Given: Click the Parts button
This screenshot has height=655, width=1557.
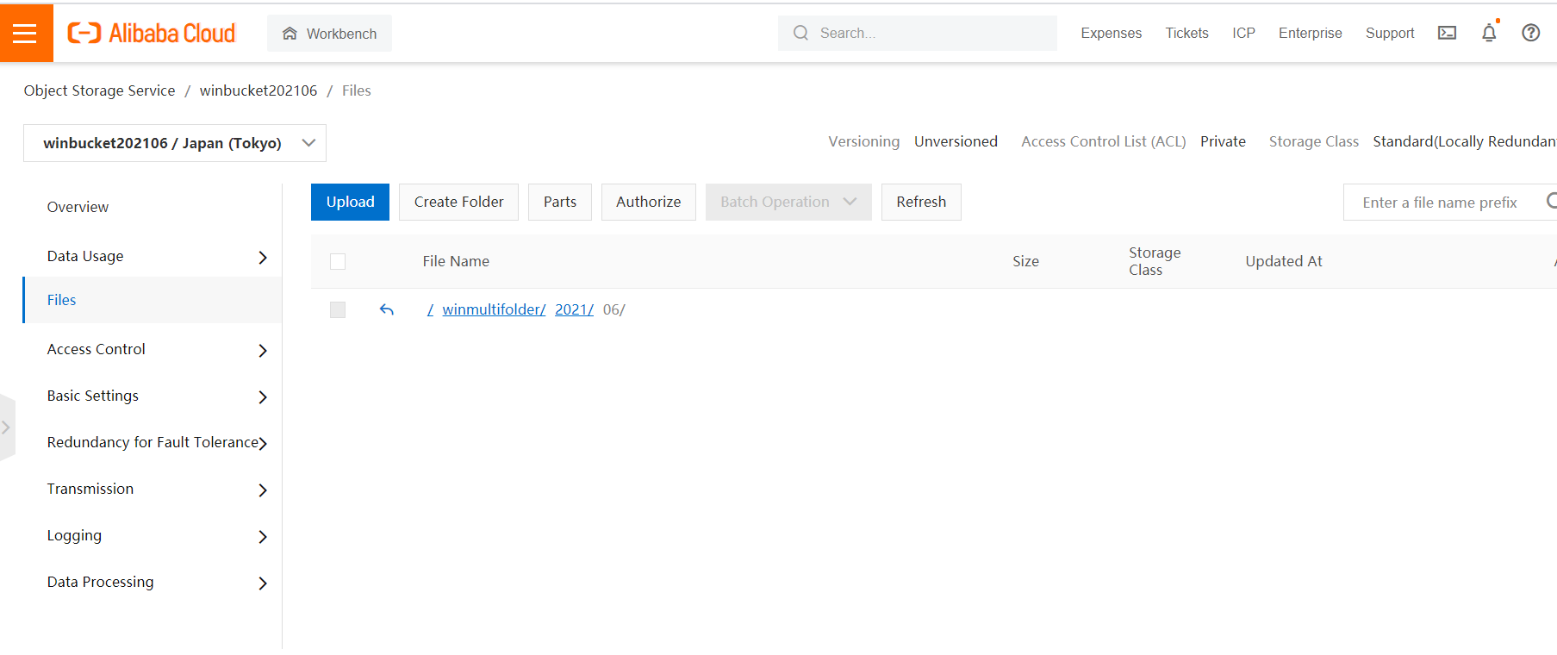Looking at the screenshot, I should click(560, 202).
